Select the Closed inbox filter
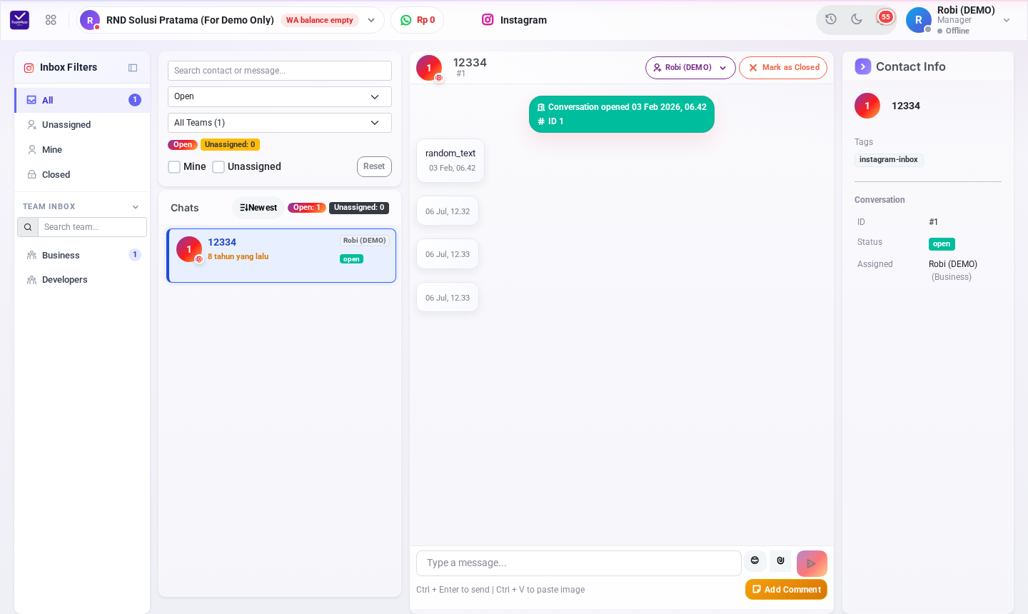The image size is (1028, 614). coord(83,175)
